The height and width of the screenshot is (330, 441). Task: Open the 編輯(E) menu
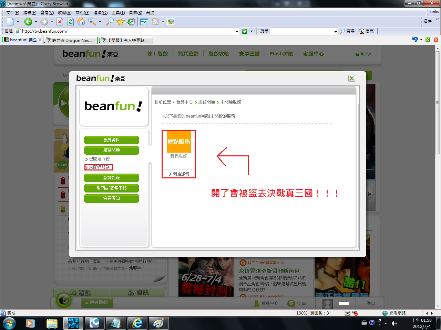[30, 13]
